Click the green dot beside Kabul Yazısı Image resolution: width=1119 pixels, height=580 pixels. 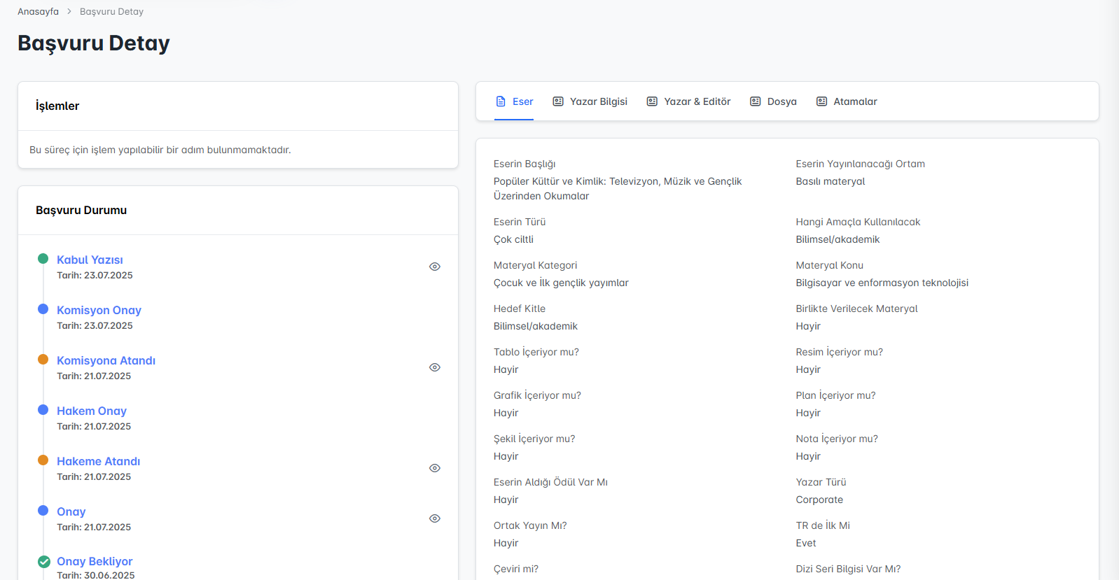click(x=43, y=259)
